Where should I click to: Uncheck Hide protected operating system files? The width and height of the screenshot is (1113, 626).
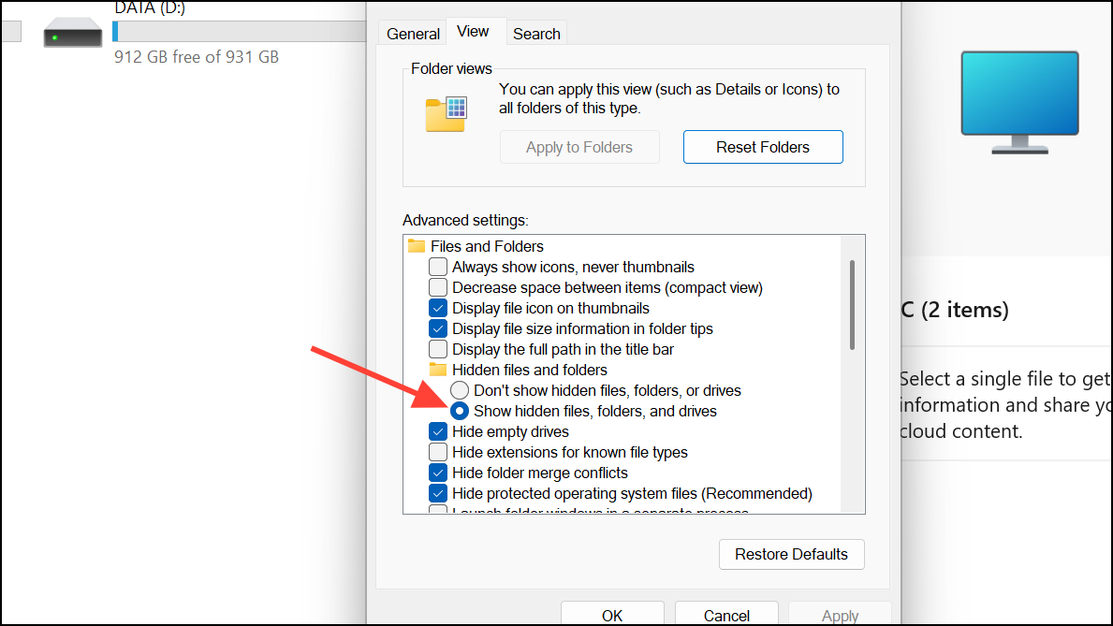[x=438, y=493]
